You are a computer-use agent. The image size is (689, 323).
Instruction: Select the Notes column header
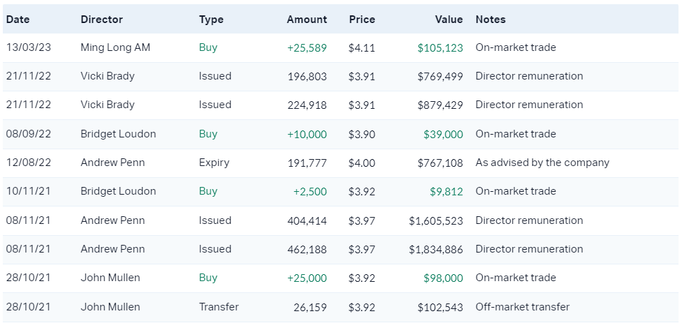coord(491,20)
